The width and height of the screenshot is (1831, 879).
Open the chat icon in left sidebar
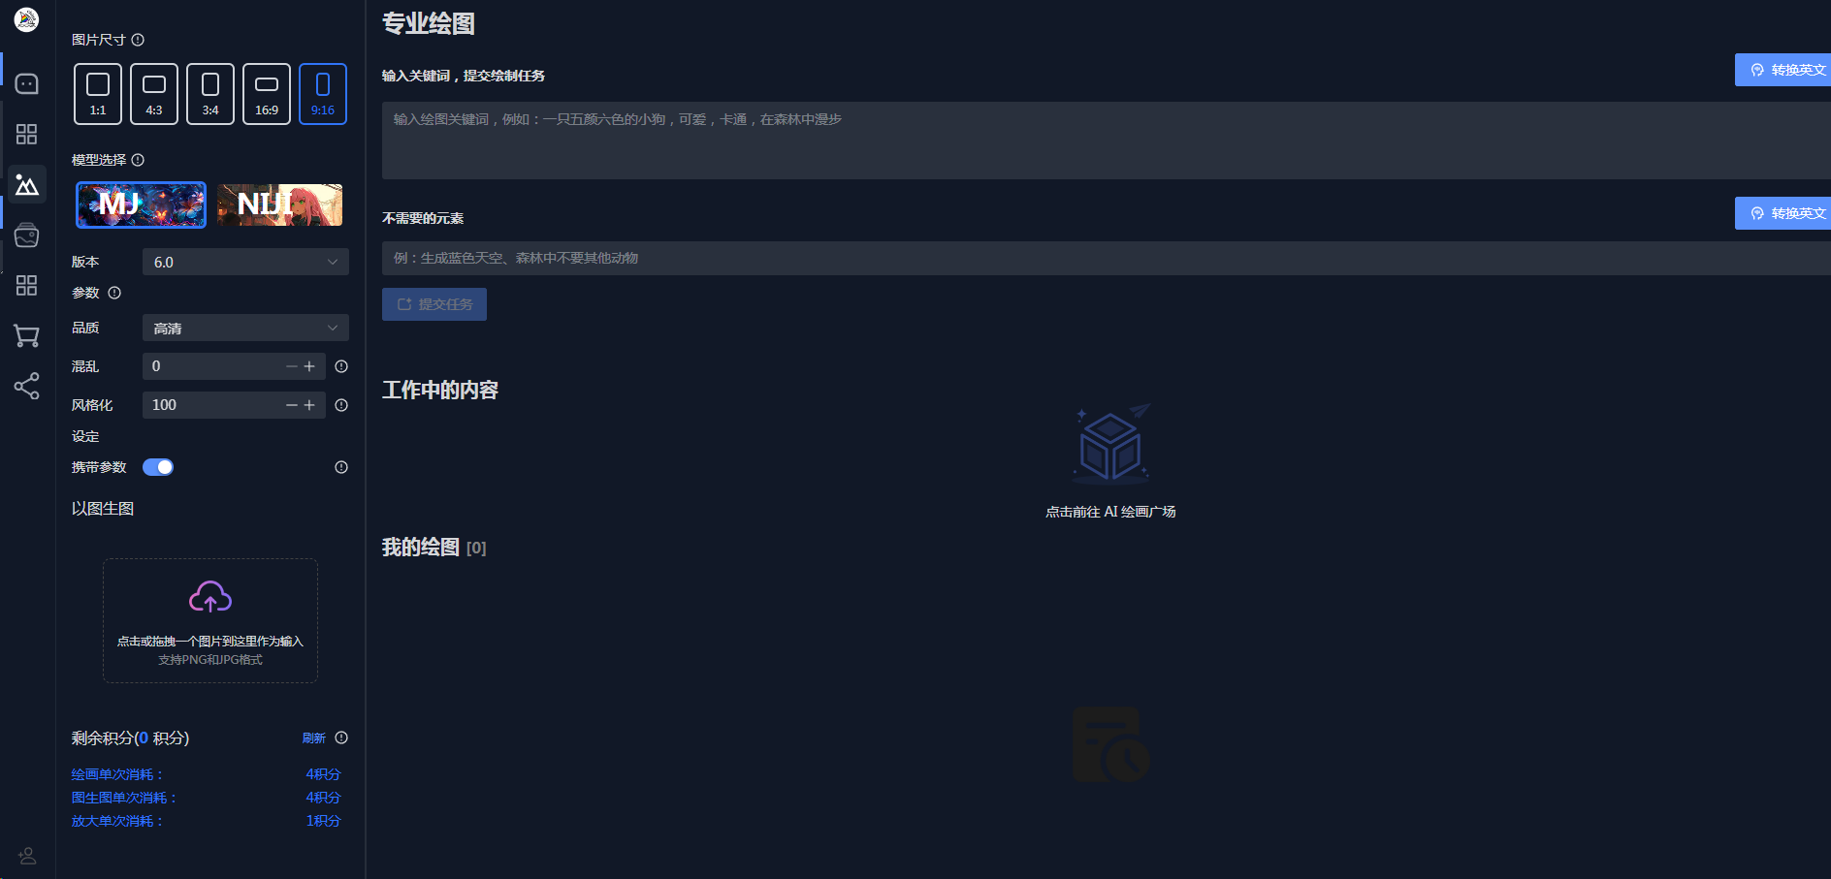(x=27, y=84)
